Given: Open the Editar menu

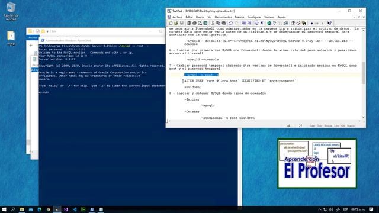Looking at the screenshot, I should click(x=189, y=17).
